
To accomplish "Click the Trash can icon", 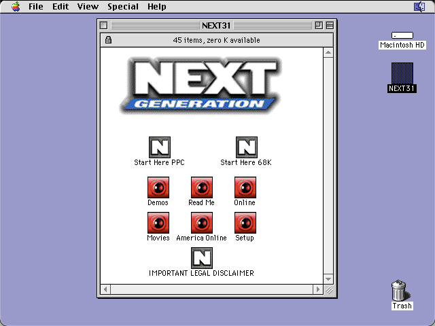I will click(x=400, y=290).
